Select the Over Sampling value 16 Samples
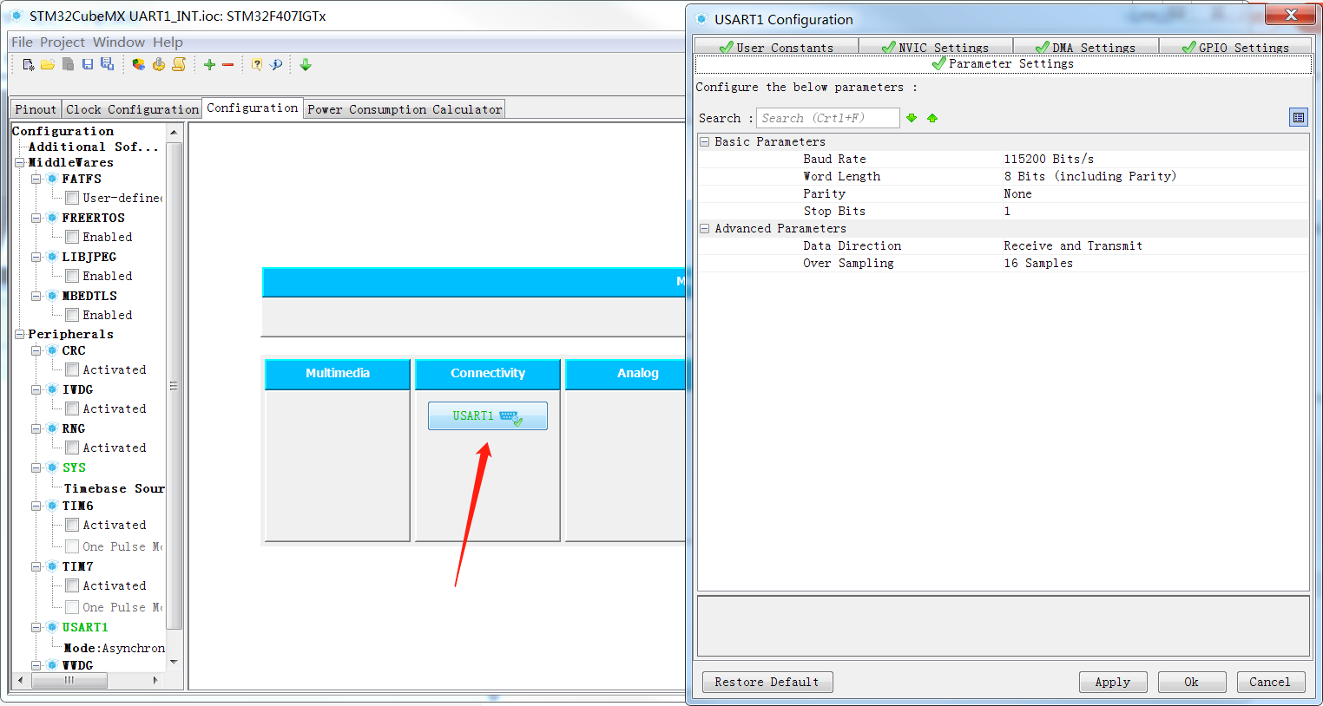This screenshot has width=1323, height=706. (1038, 263)
